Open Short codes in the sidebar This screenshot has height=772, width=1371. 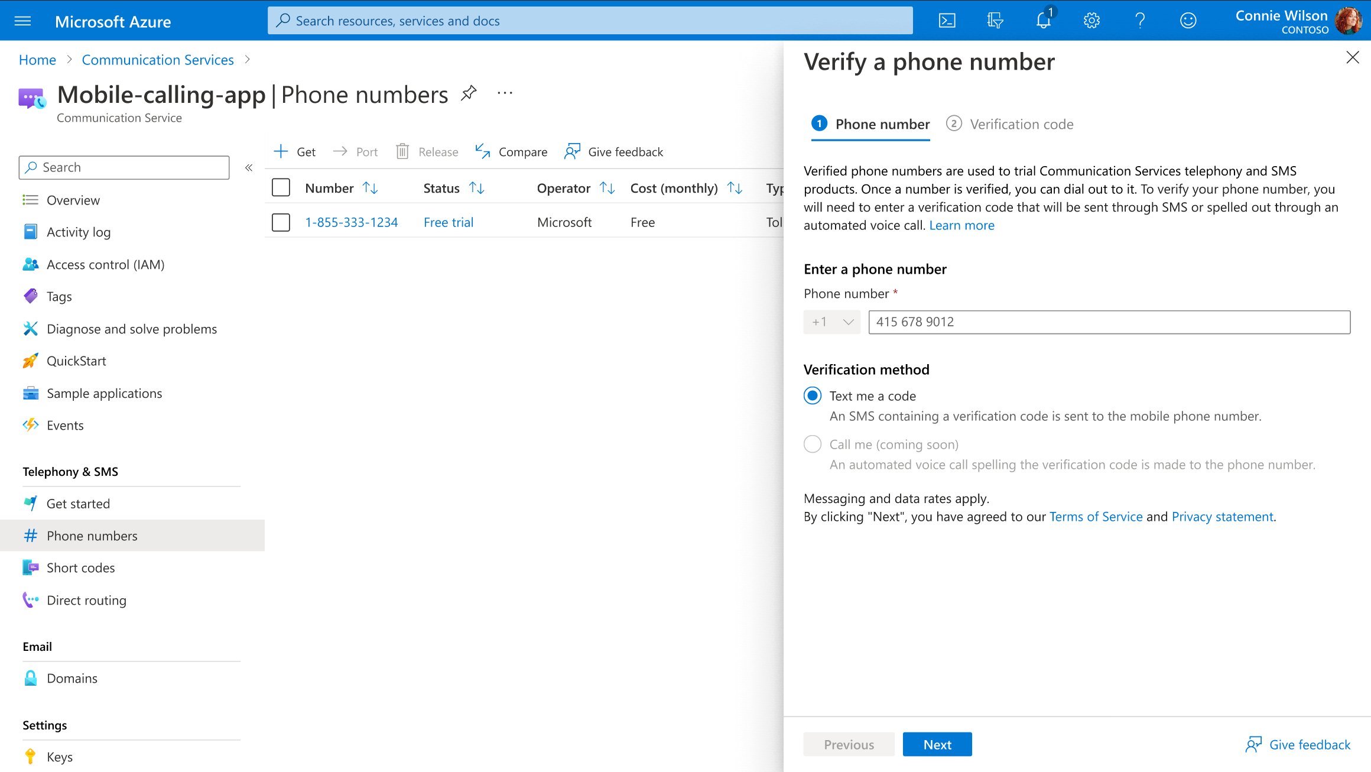pyautogui.click(x=80, y=568)
